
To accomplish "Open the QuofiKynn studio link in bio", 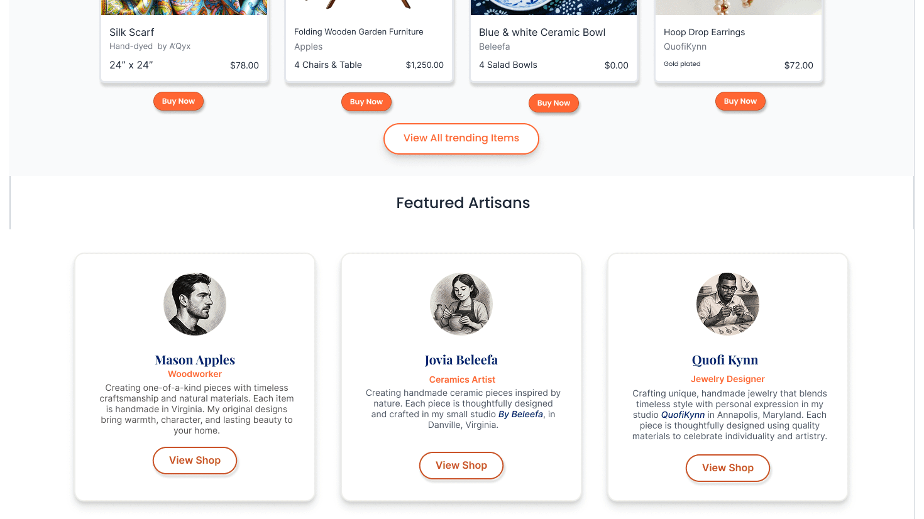I will (x=683, y=415).
